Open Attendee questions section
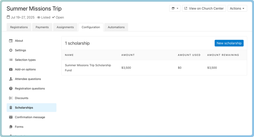 click(x=31, y=79)
